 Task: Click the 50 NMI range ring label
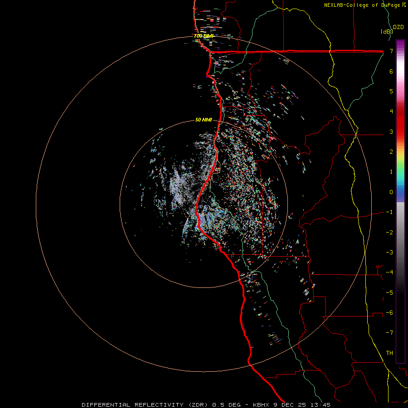tap(204, 120)
